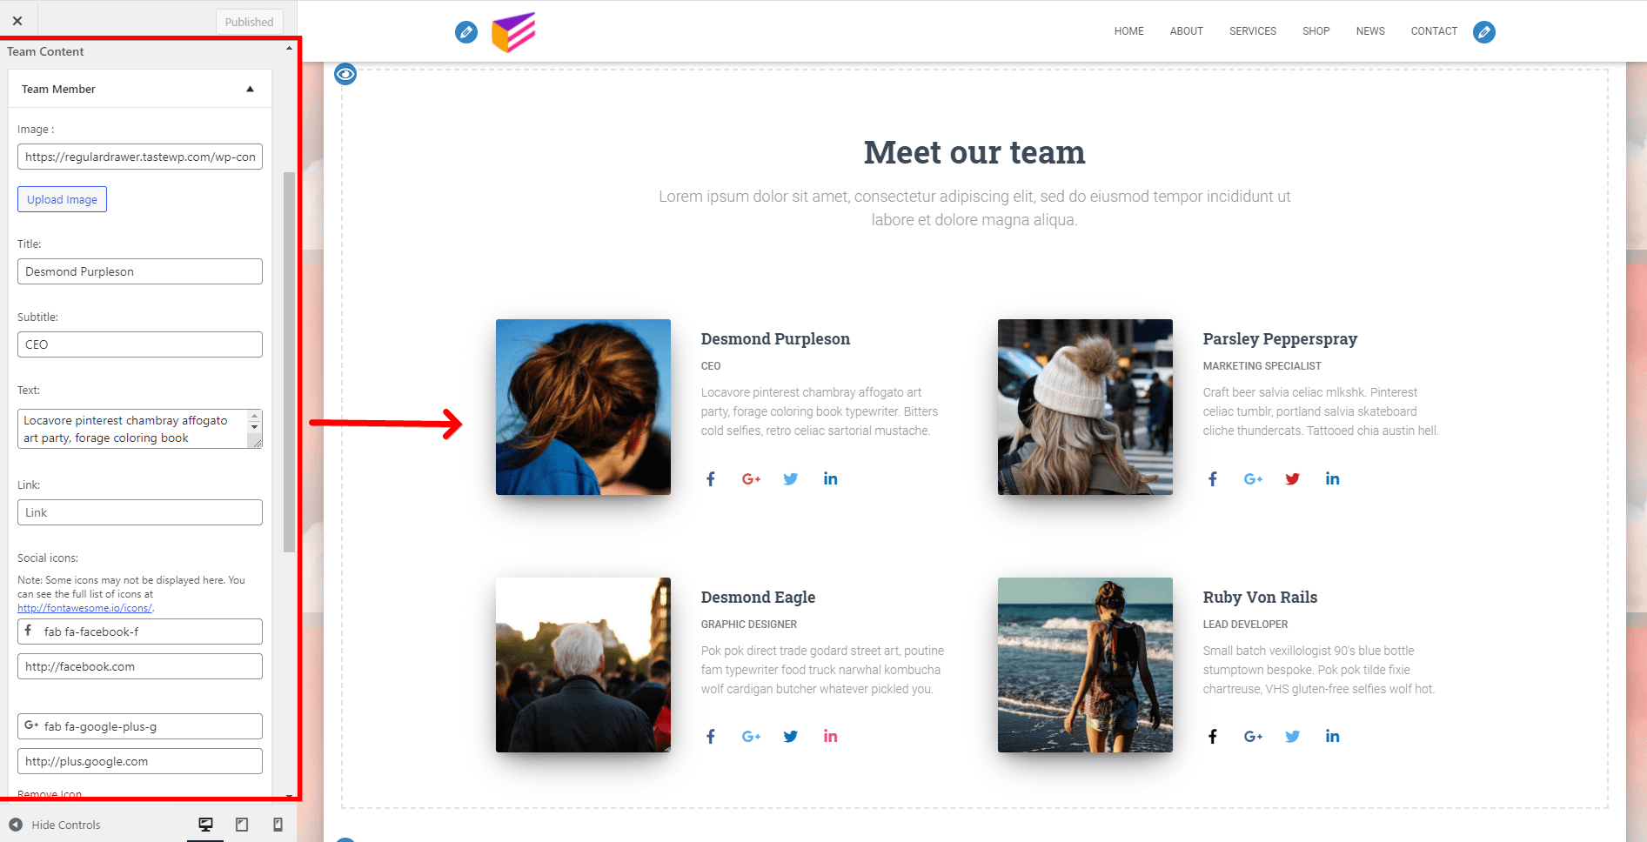Click the pencil edit icon next to CONTACT
The height and width of the screenshot is (842, 1647).
tap(1484, 32)
